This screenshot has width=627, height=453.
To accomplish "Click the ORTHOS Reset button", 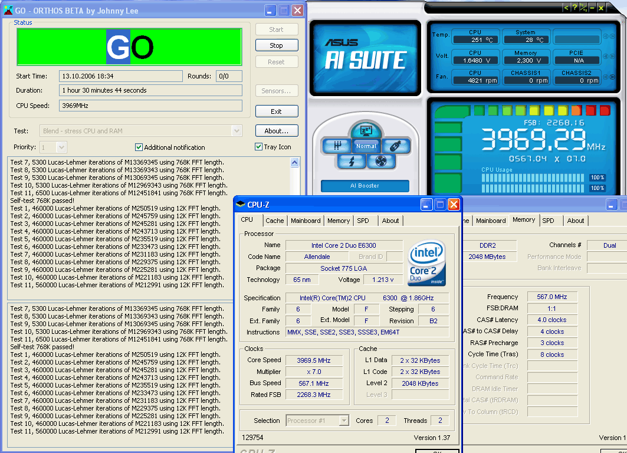I will click(x=276, y=62).
